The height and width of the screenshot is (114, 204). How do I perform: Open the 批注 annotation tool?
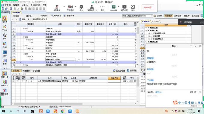coord(133,8)
